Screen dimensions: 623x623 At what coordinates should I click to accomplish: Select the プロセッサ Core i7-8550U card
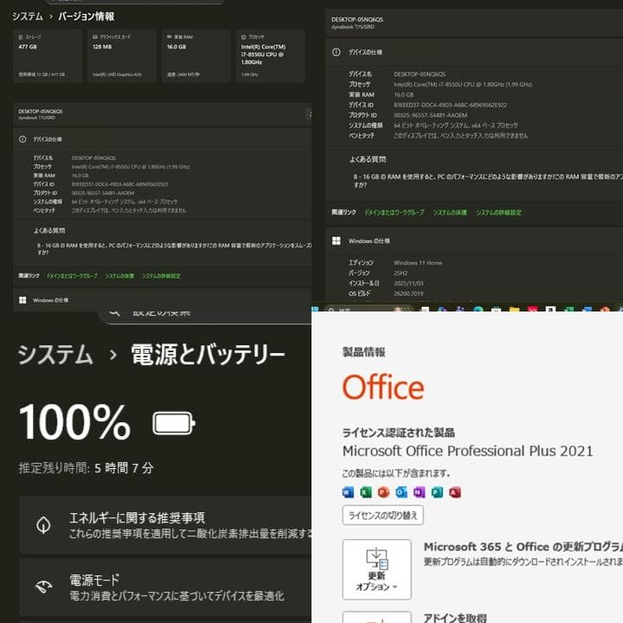click(271, 55)
